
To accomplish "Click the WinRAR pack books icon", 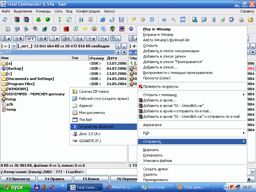I will (x=17, y=20).
